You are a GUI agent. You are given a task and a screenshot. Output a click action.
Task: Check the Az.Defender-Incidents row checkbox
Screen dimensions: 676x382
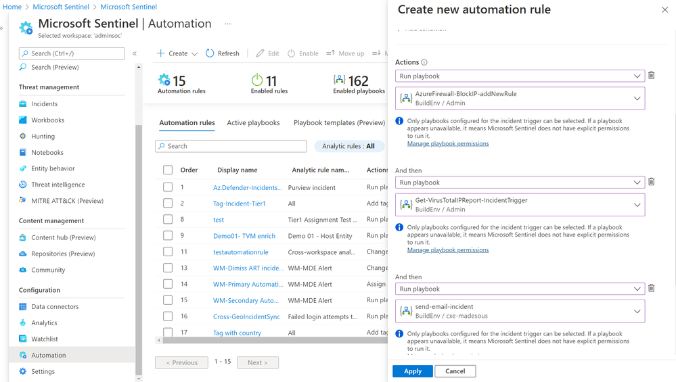tap(168, 187)
